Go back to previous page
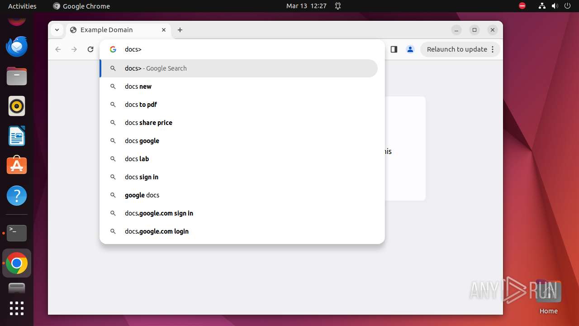579x326 pixels. [58, 49]
